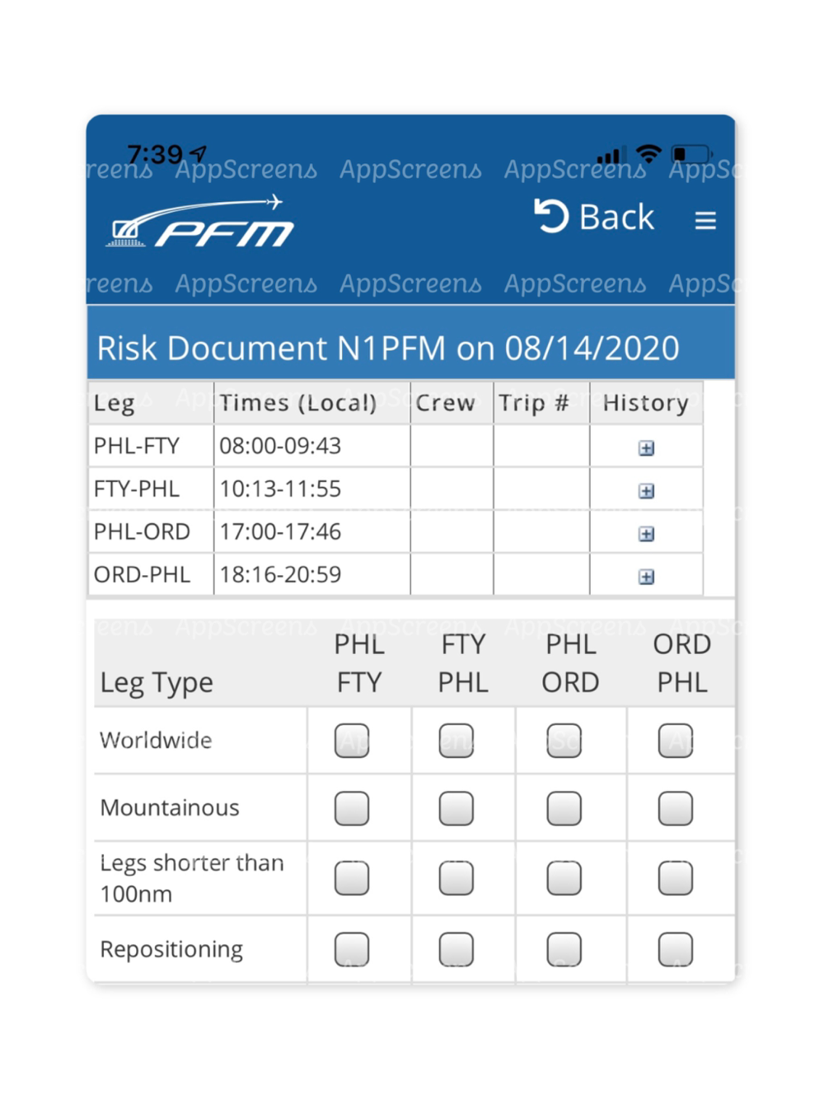This screenshot has width=824, height=1099.
Task: Click the 08:00-09:43 time cell
Action: point(312,446)
